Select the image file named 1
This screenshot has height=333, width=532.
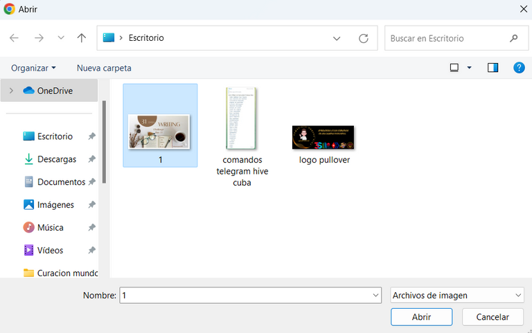click(160, 125)
